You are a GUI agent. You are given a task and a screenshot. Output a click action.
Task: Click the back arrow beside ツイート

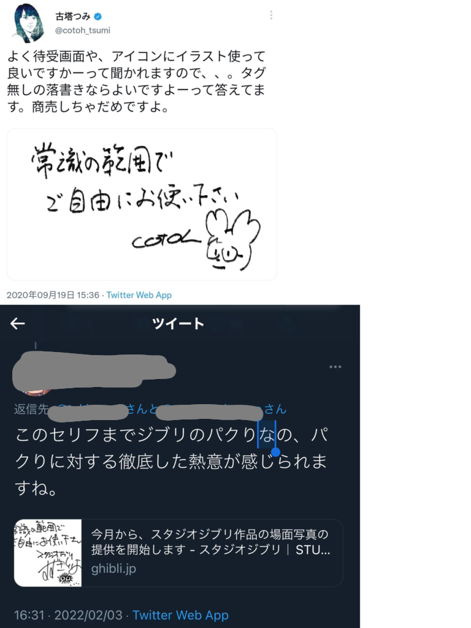[x=17, y=323]
